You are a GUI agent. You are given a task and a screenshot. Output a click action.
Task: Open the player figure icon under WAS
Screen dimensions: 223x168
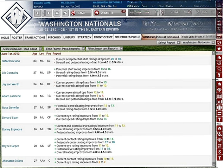point(219,134)
